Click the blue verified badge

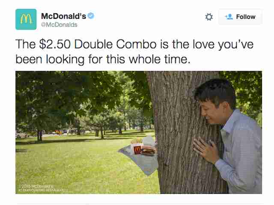point(91,16)
